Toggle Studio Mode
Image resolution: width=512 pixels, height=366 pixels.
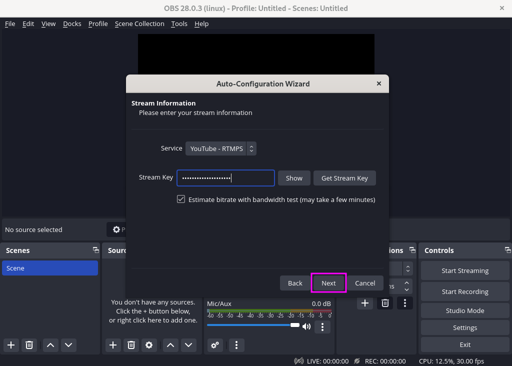(464, 310)
